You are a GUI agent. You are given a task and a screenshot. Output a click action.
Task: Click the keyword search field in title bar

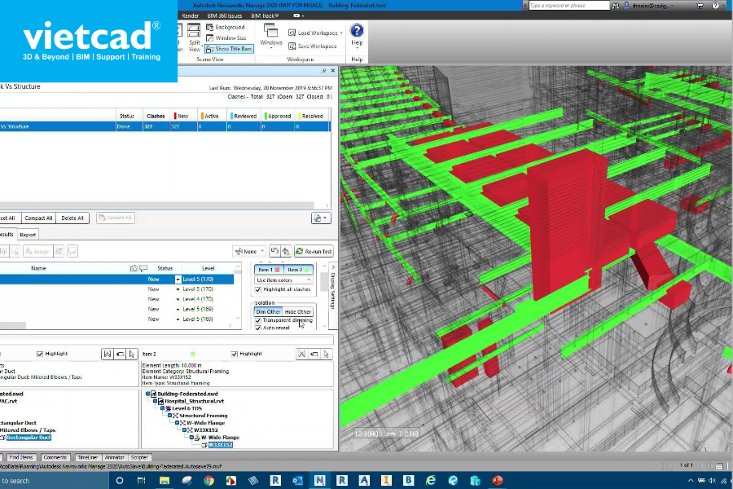[x=569, y=6]
